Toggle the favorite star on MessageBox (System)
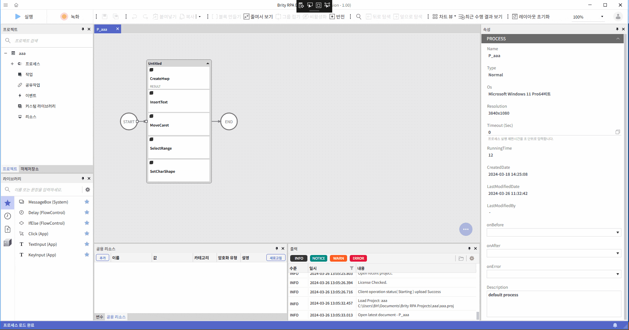The height and width of the screenshot is (330, 629). pos(87,202)
